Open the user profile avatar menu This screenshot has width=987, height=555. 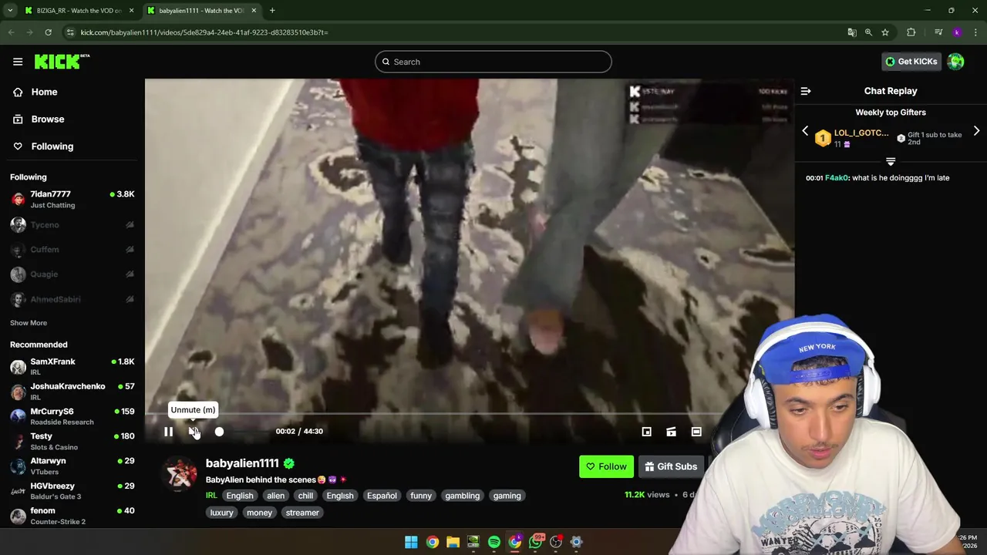pos(955,62)
